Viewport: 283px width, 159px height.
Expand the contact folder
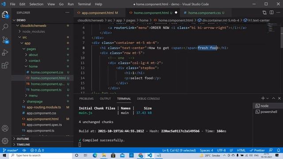(42, 61)
